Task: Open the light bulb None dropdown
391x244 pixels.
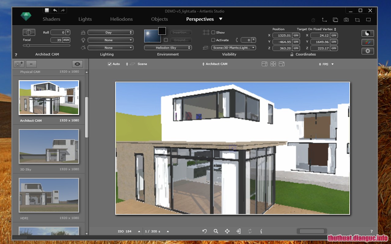Action: pos(111,40)
